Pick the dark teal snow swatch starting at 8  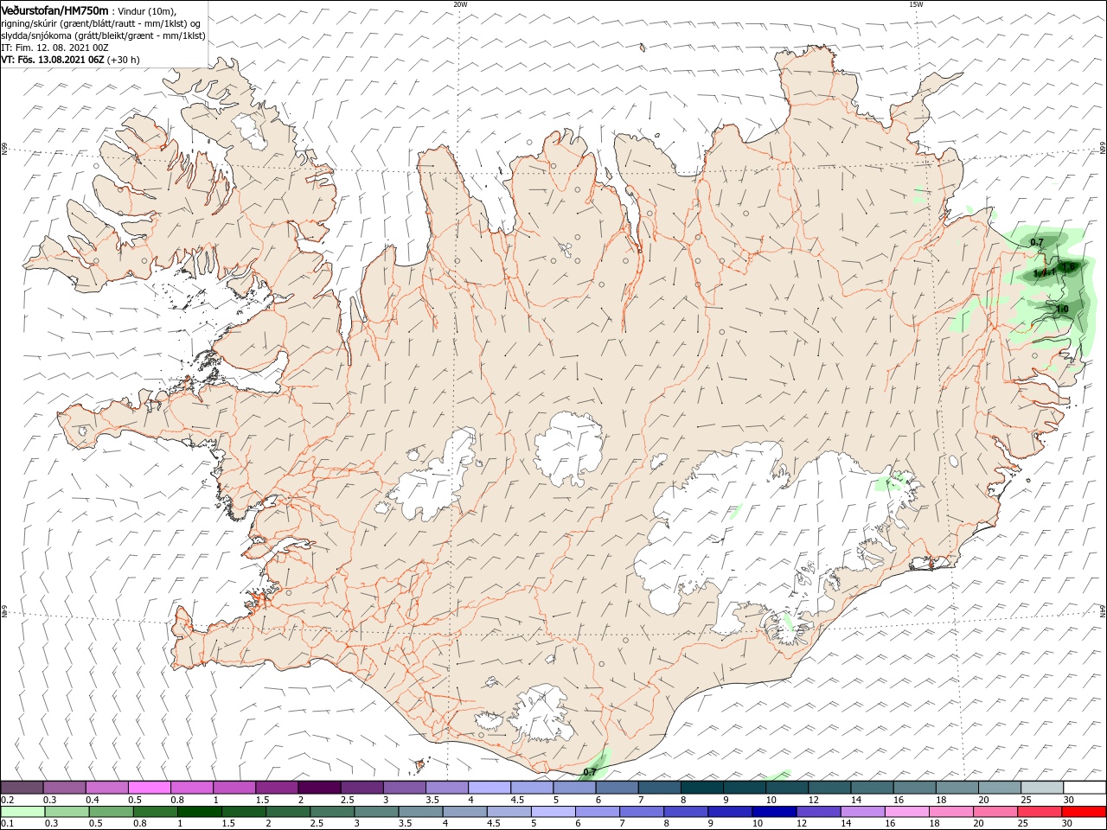(702, 788)
